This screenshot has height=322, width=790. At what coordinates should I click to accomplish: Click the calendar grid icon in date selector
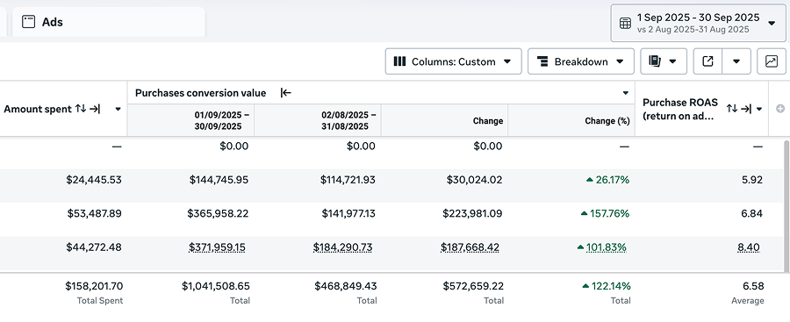625,23
